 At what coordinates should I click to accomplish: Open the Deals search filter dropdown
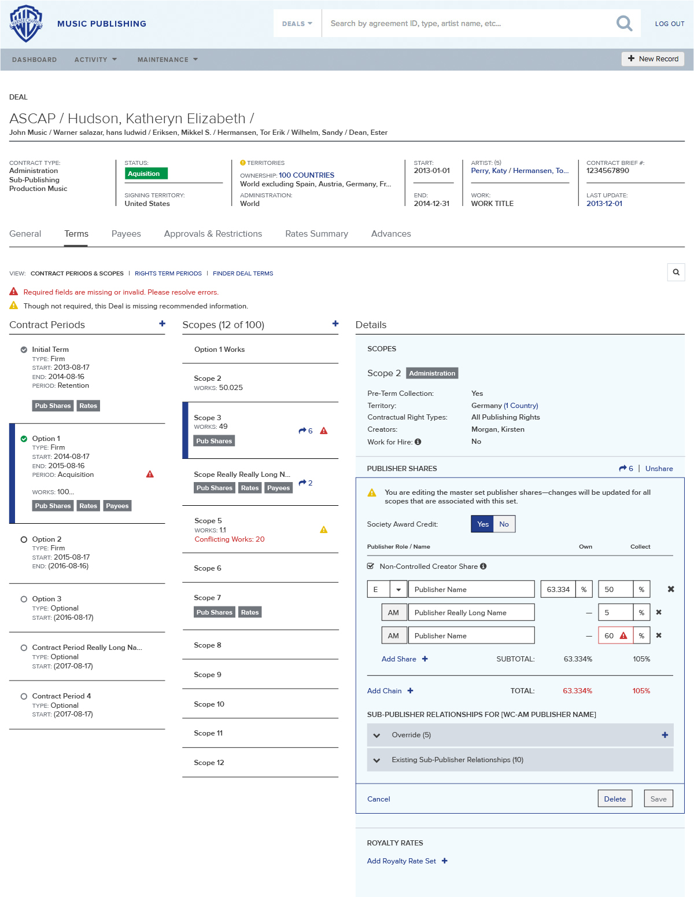[x=297, y=24]
